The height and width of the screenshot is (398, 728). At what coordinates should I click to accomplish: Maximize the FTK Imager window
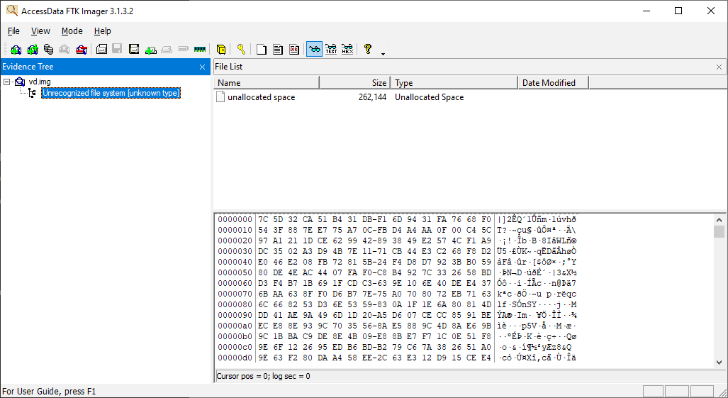click(x=678, y=11)
